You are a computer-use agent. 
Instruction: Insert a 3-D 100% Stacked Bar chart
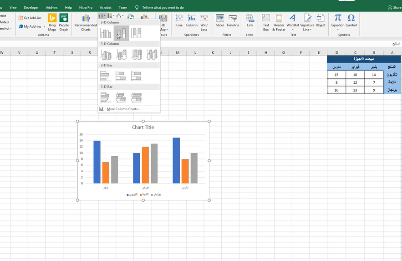137,97
